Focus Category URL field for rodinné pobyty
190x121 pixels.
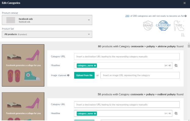(x=127, y=105)
